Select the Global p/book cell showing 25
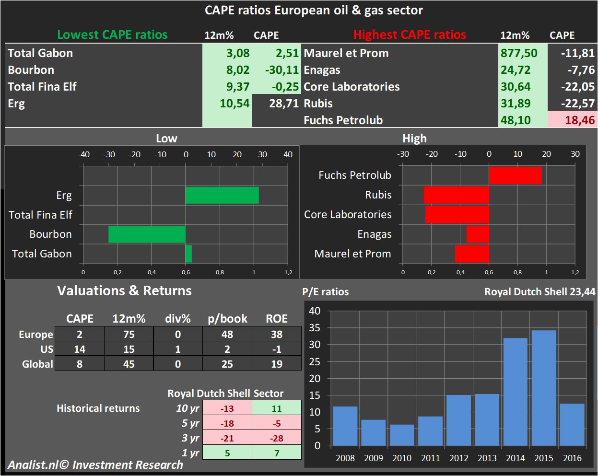The width and height of the screenshot is (598, 476). [x=227, y=364]
